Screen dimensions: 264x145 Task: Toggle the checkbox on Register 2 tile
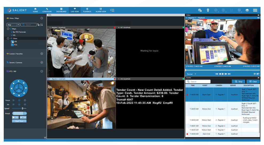pos(48,79)
